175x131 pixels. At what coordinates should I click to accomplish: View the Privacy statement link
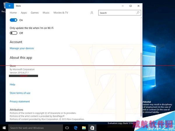pos(20,102)
